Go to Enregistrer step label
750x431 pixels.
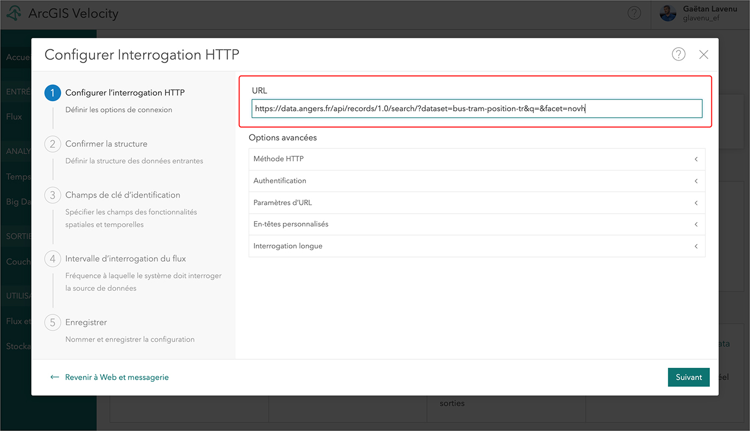point(86,322)
